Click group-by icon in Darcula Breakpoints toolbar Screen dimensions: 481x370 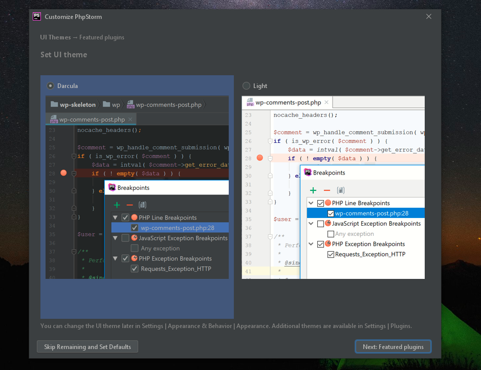coord(142,205)
